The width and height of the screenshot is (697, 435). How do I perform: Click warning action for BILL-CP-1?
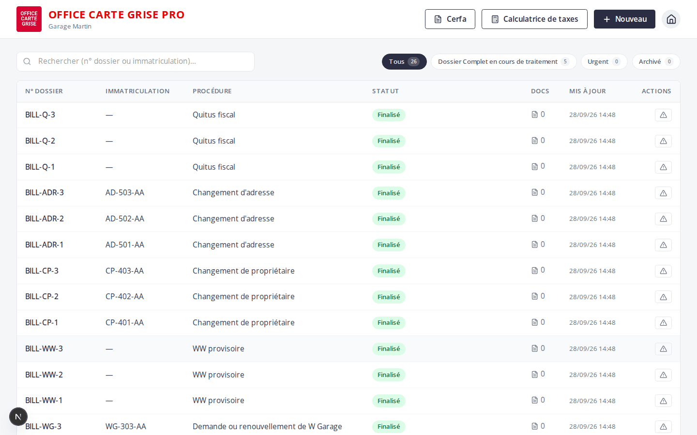pyautogui.click(x=663, y=323)
